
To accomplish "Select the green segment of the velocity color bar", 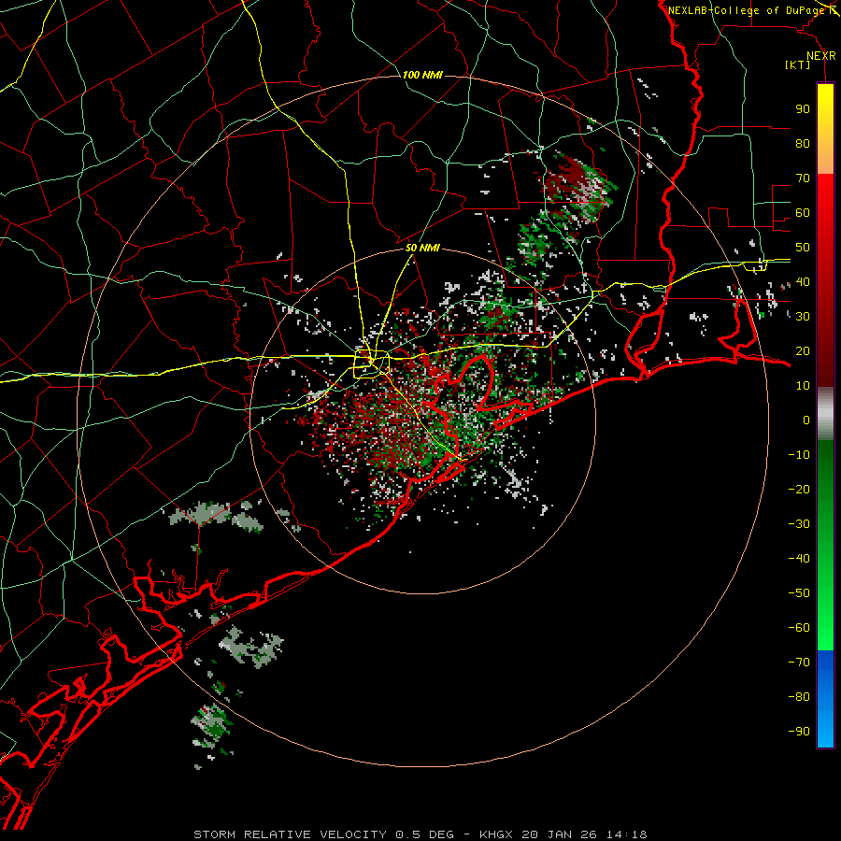I will [x=825, y=545].
